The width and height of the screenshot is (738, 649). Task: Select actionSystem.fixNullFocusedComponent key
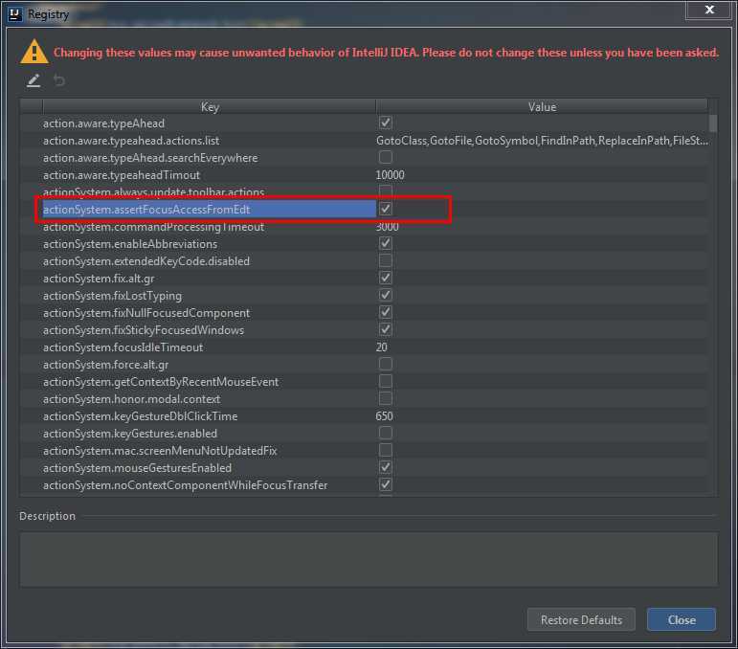[146, 313]
